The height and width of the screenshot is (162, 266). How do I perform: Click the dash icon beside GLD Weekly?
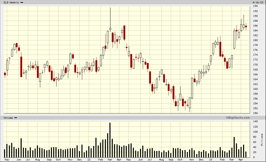pos(22,2)
